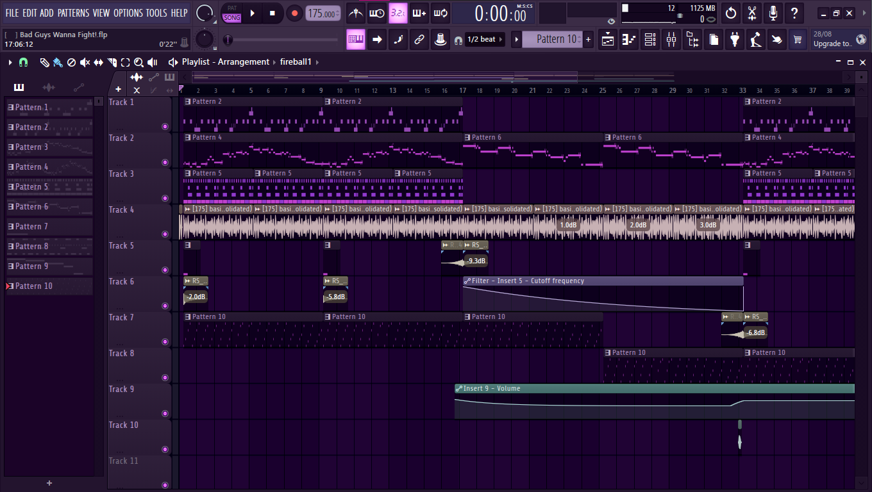872x492 pixels.
Task: Start playback with the Play button
Action: [253, 13]
